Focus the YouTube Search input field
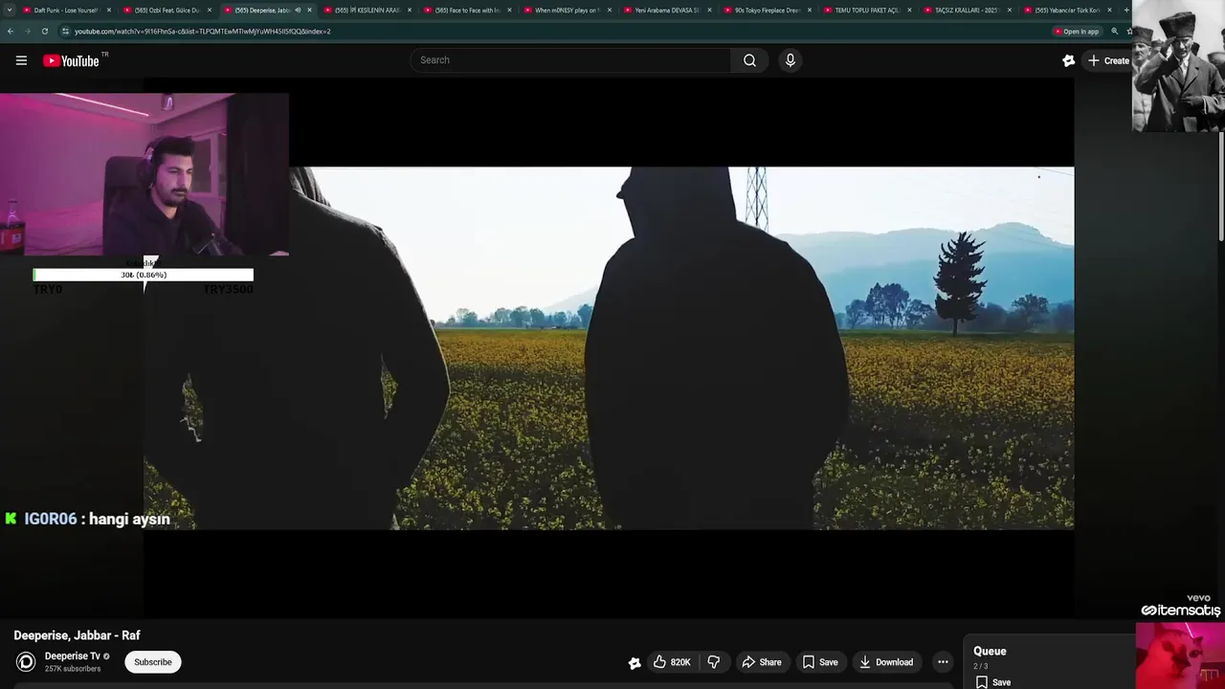 [x=570, y=60]
